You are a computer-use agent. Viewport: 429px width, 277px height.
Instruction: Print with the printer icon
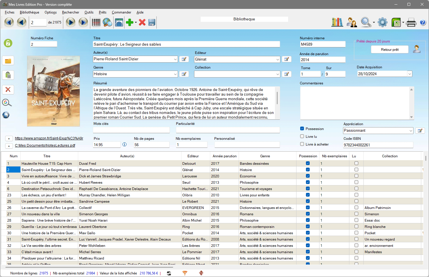(x=411, y=22)
